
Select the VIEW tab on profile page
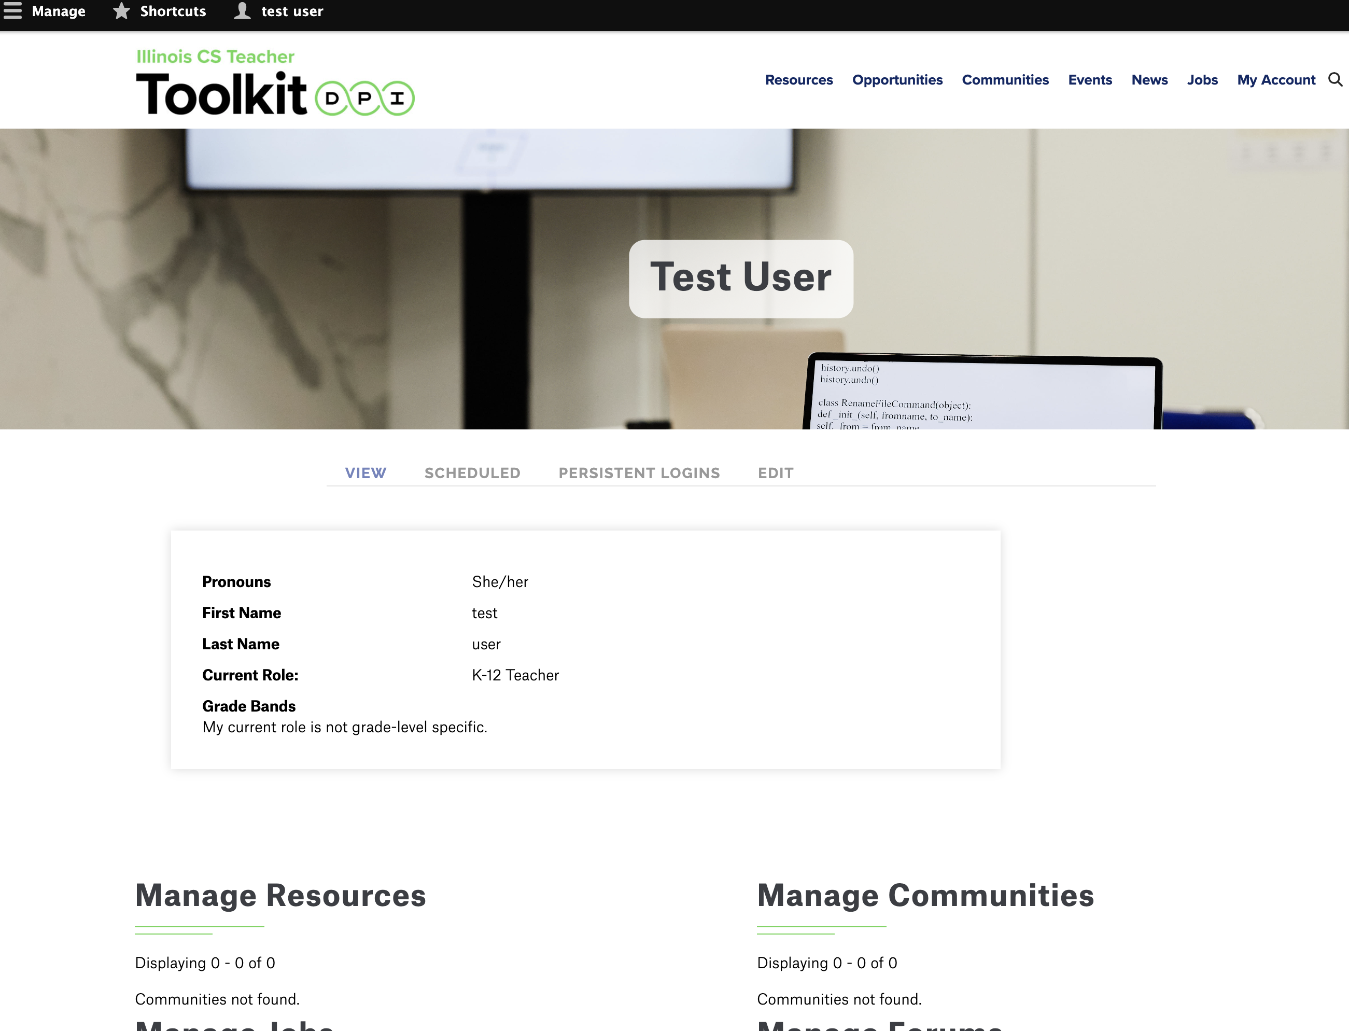pos(364,472)
